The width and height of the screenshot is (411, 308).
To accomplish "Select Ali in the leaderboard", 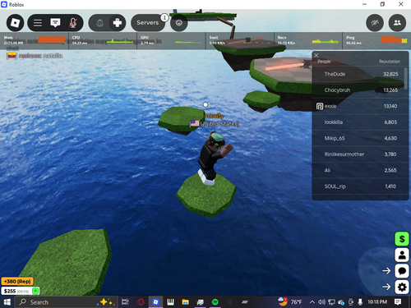I will [360, 170].
